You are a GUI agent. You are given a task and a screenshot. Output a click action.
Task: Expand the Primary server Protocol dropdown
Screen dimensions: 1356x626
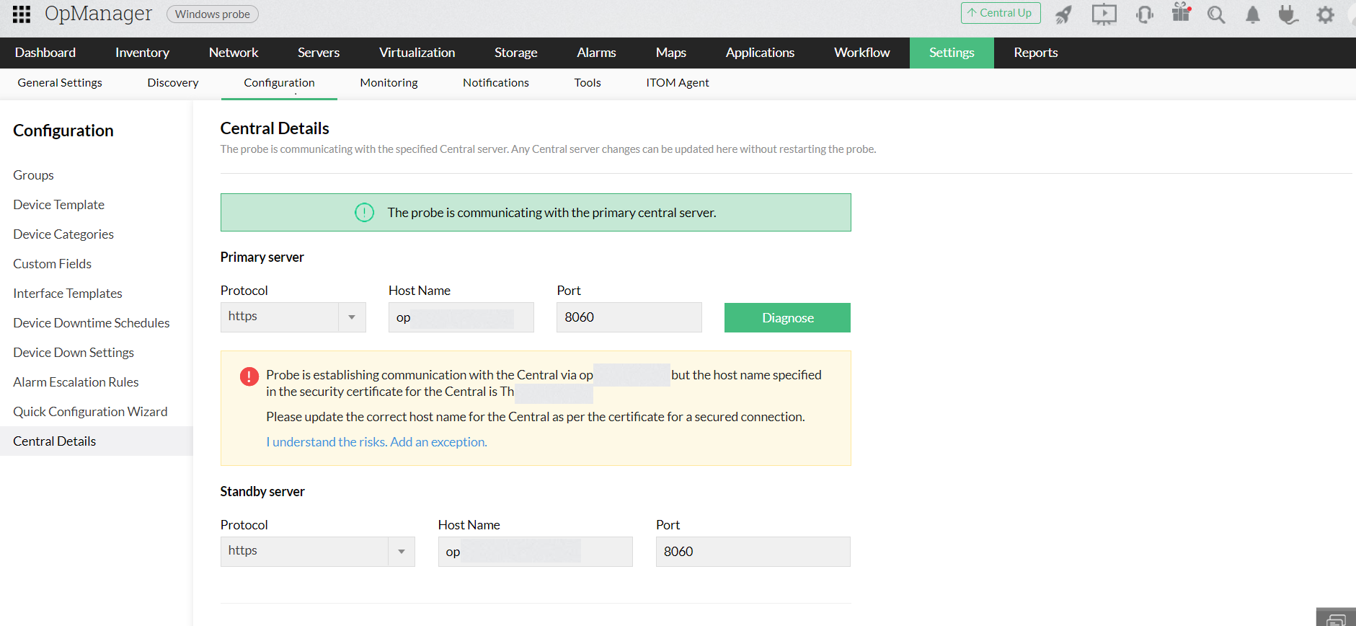352,317
